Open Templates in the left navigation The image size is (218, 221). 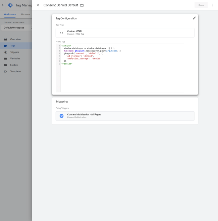tap(15, 71)
